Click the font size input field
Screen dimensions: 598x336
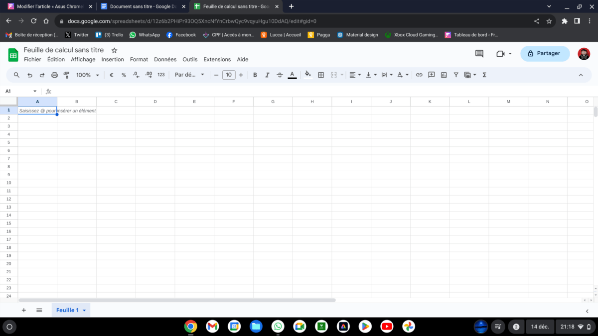coord(229,75)
